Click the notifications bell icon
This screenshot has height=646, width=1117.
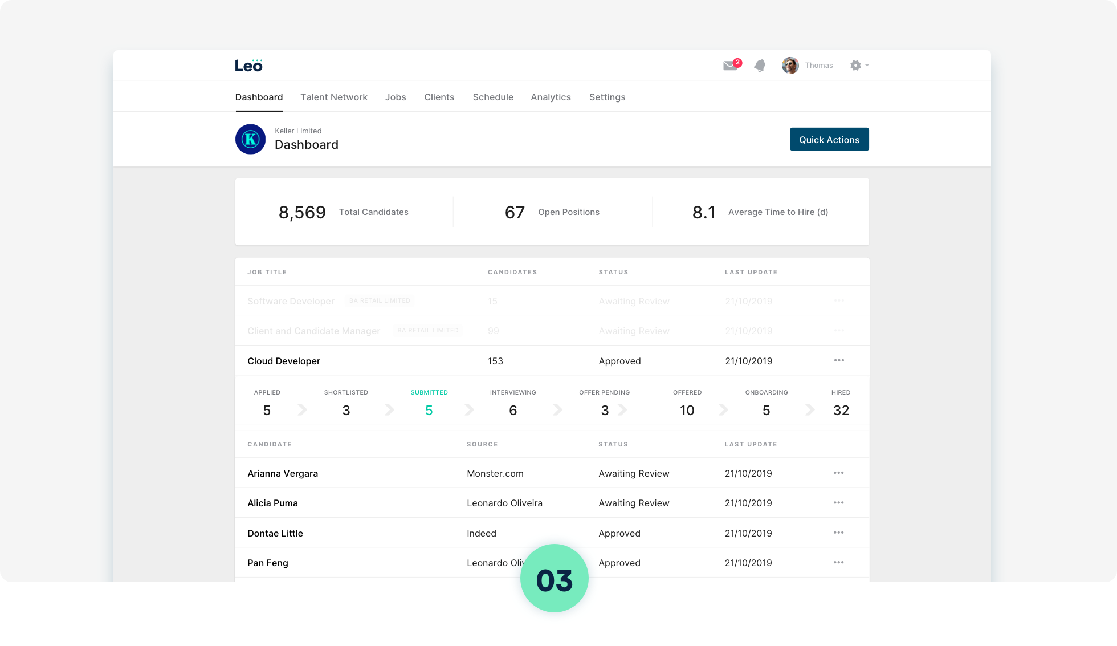pyautogui.click(x=760, y=66)
